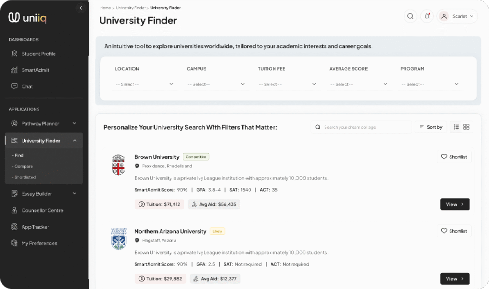Open the Location filter dropdown
The height and width of the screenshot is (289, 489).
(x=144, y=84)
